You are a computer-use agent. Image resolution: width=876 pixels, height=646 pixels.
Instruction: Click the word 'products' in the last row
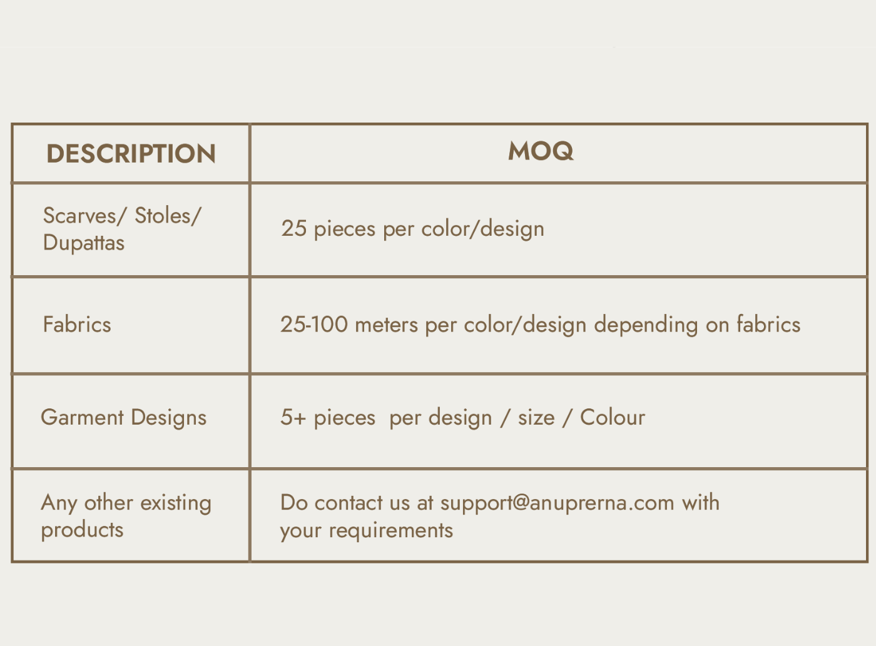point(83,530)
